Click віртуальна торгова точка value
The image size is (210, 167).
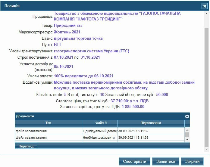click(x=78, y=39)
